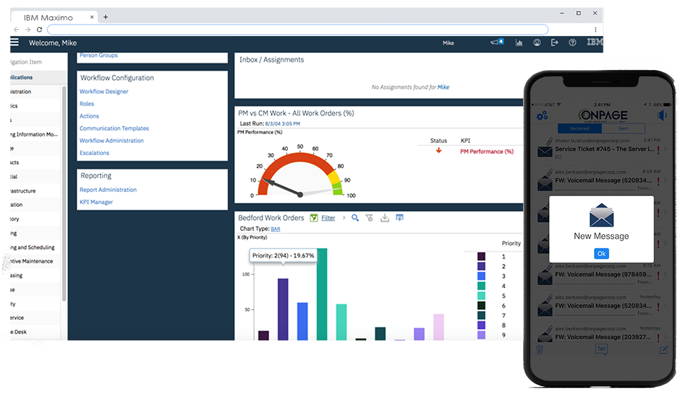The width and height of the screenshot is (682, 399).
Task: Click the red down-arrow KPI status icon
Action: [x=439, y=150]
